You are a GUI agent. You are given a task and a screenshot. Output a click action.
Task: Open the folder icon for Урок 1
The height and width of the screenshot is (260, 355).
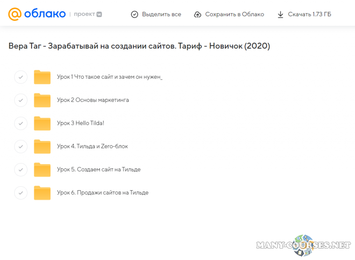[x=42, y=77]
